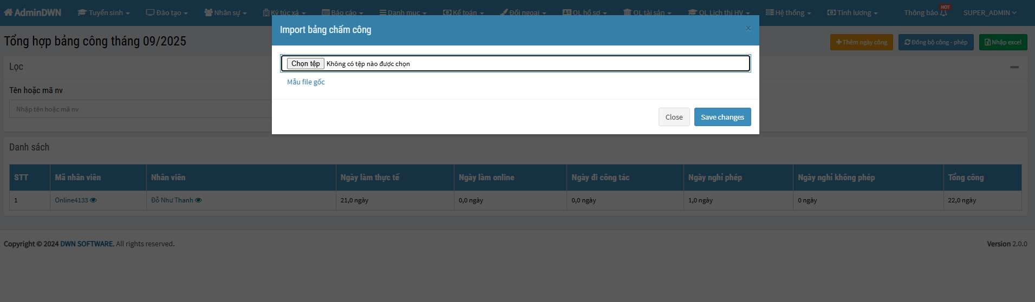
Task: Open the Đào tạo dropdown menu
Action: click(167, 12)
